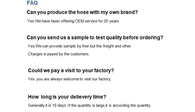
Task: Click the blue FAQ heading
Action: [32, 3]
